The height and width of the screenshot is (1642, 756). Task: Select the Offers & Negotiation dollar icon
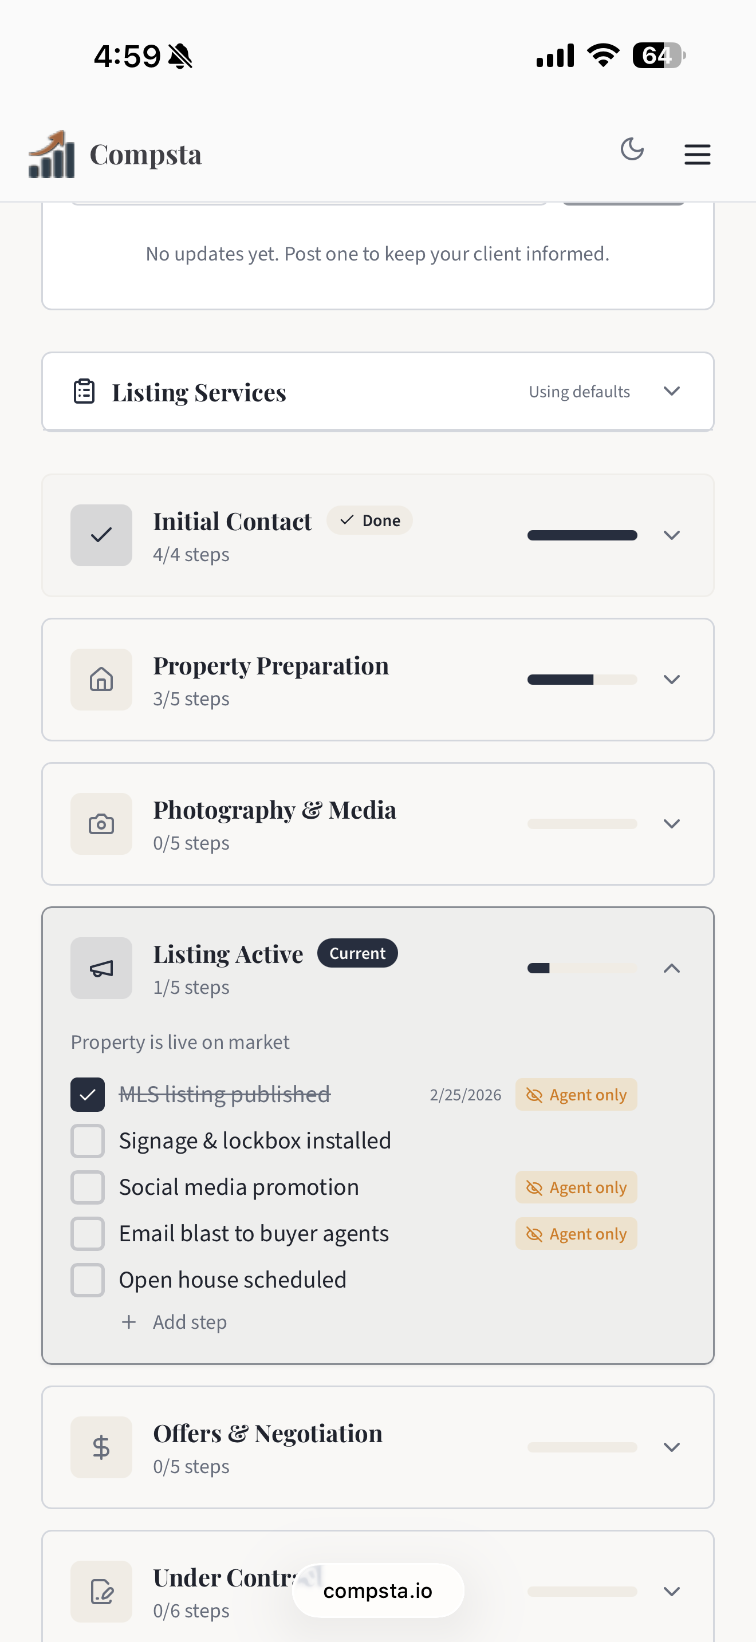point(101,1447)
